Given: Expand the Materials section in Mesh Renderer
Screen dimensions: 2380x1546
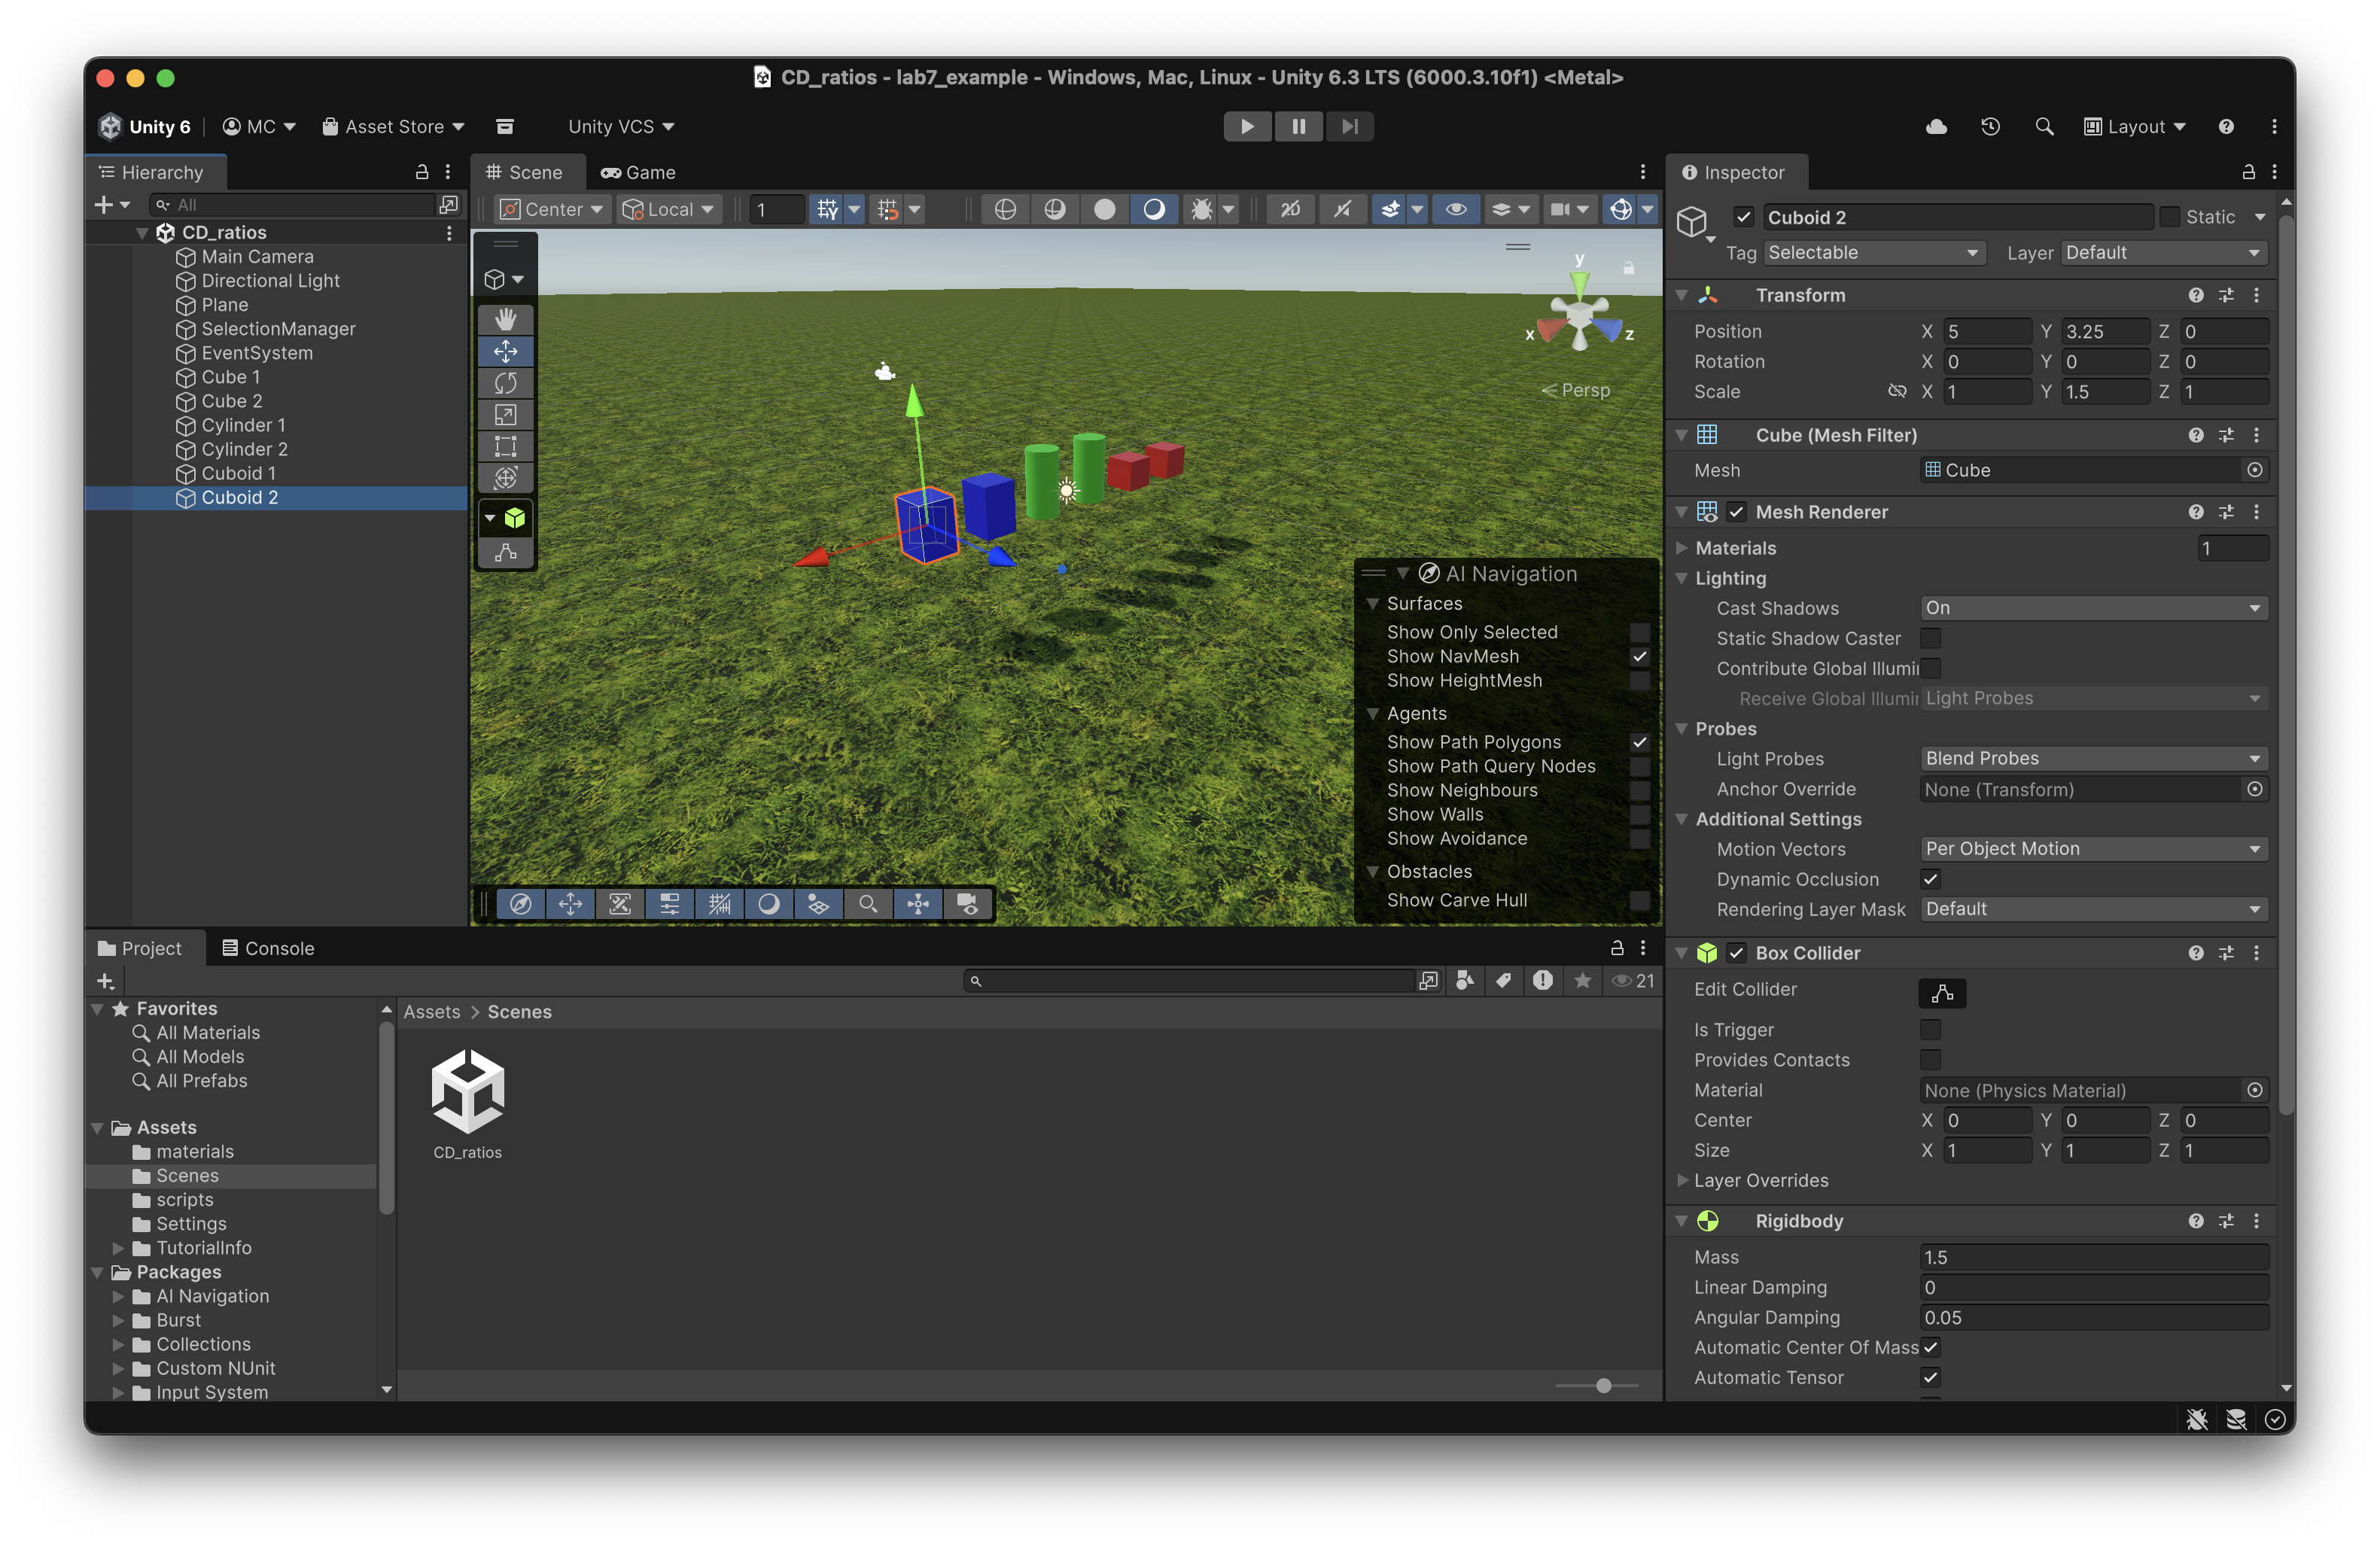Looking at the screenshot, I should pos(1684,548).
